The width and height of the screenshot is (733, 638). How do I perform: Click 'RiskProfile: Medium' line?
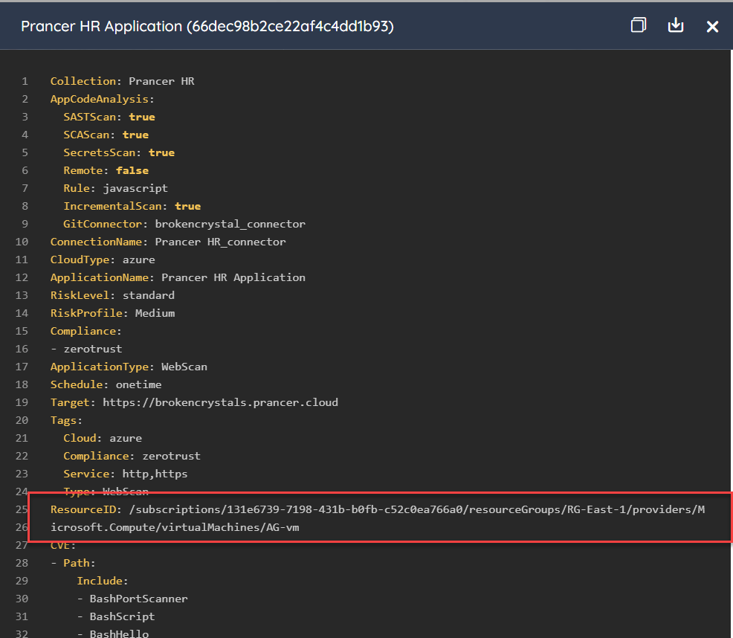coord(113,312)
